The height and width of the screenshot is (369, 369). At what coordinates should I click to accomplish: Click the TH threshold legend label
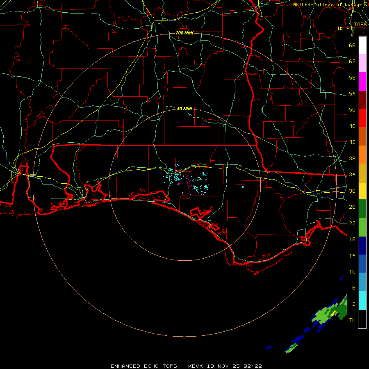pyautogui.click(x=352, y=320)
